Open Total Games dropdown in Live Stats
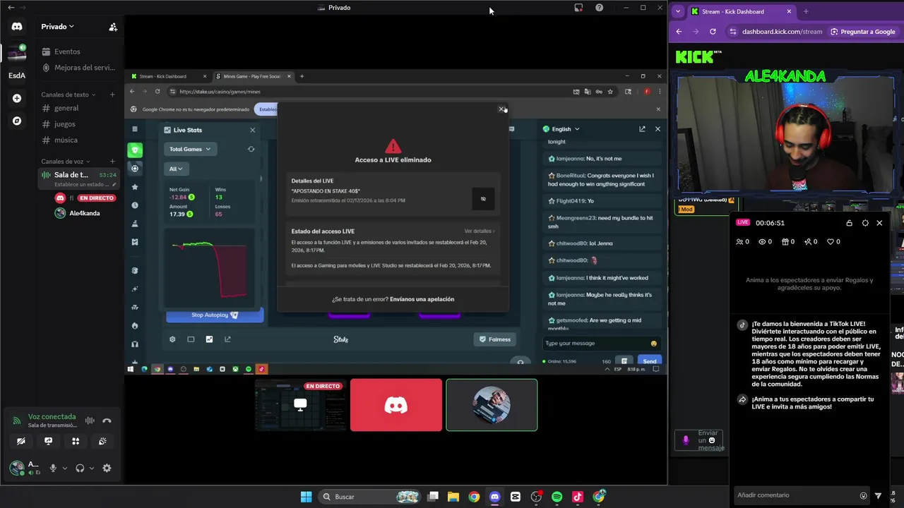Screen dimensions: 904x508 click(x=190, y=149)
